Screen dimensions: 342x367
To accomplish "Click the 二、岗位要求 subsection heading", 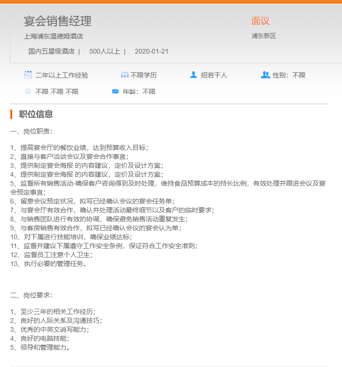I will 32,295.
